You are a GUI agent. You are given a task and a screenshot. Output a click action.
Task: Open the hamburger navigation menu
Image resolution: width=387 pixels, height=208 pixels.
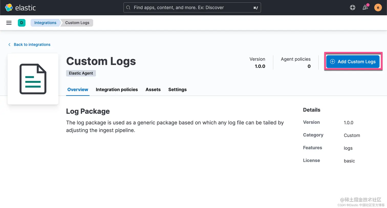tap(9, 23)
